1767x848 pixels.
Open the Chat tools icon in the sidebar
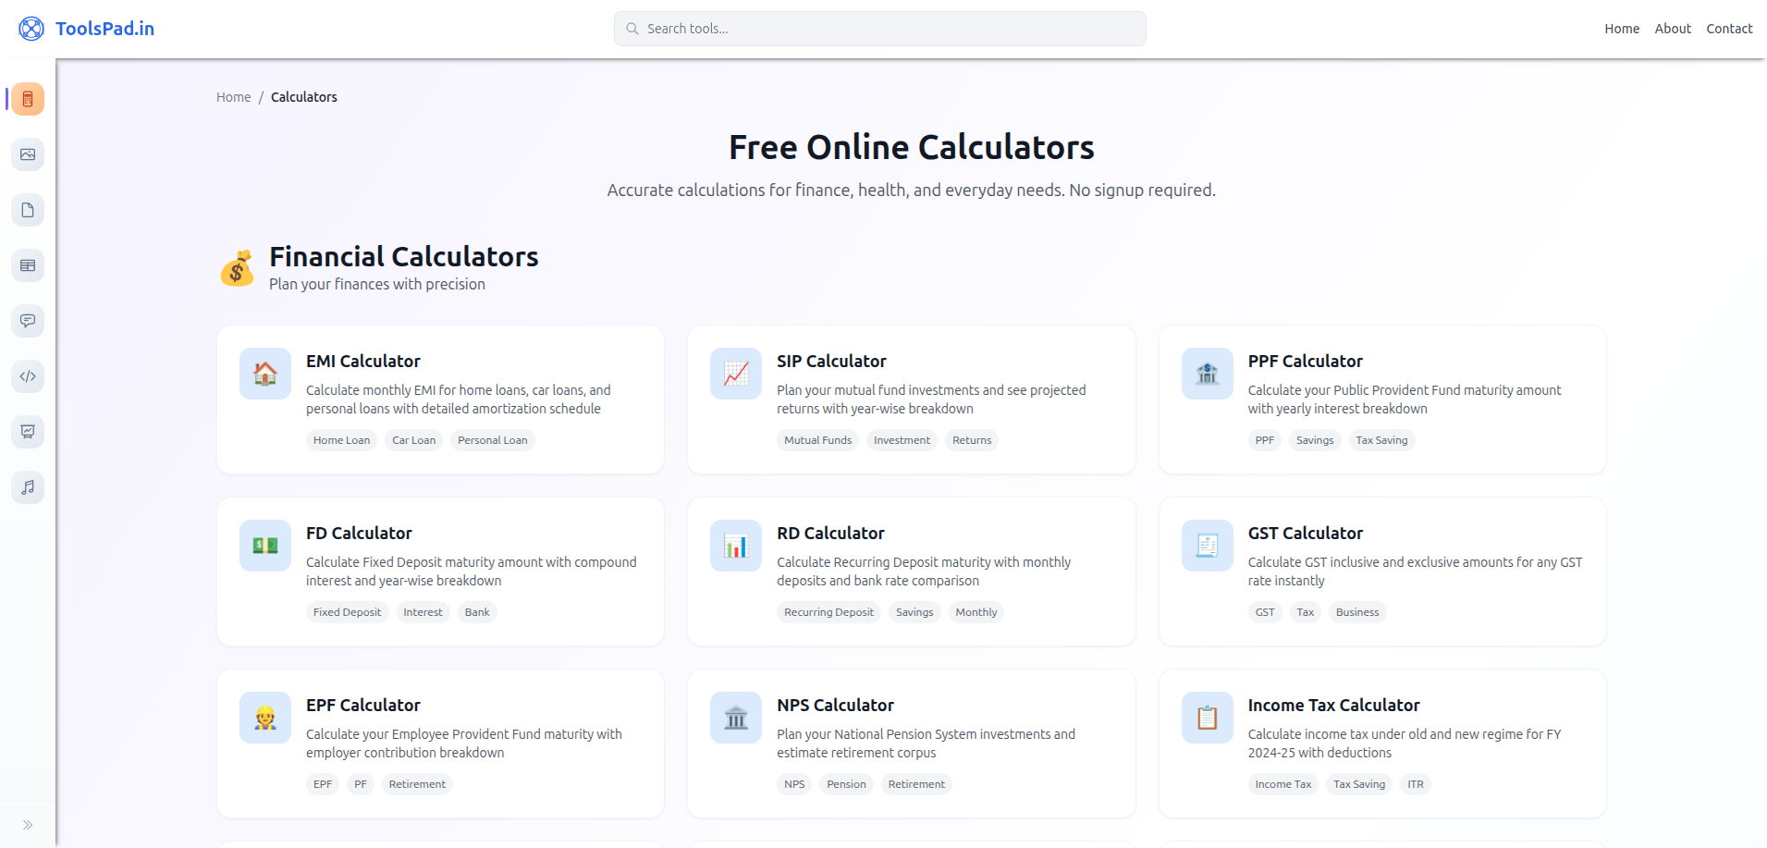coord(27,321)
